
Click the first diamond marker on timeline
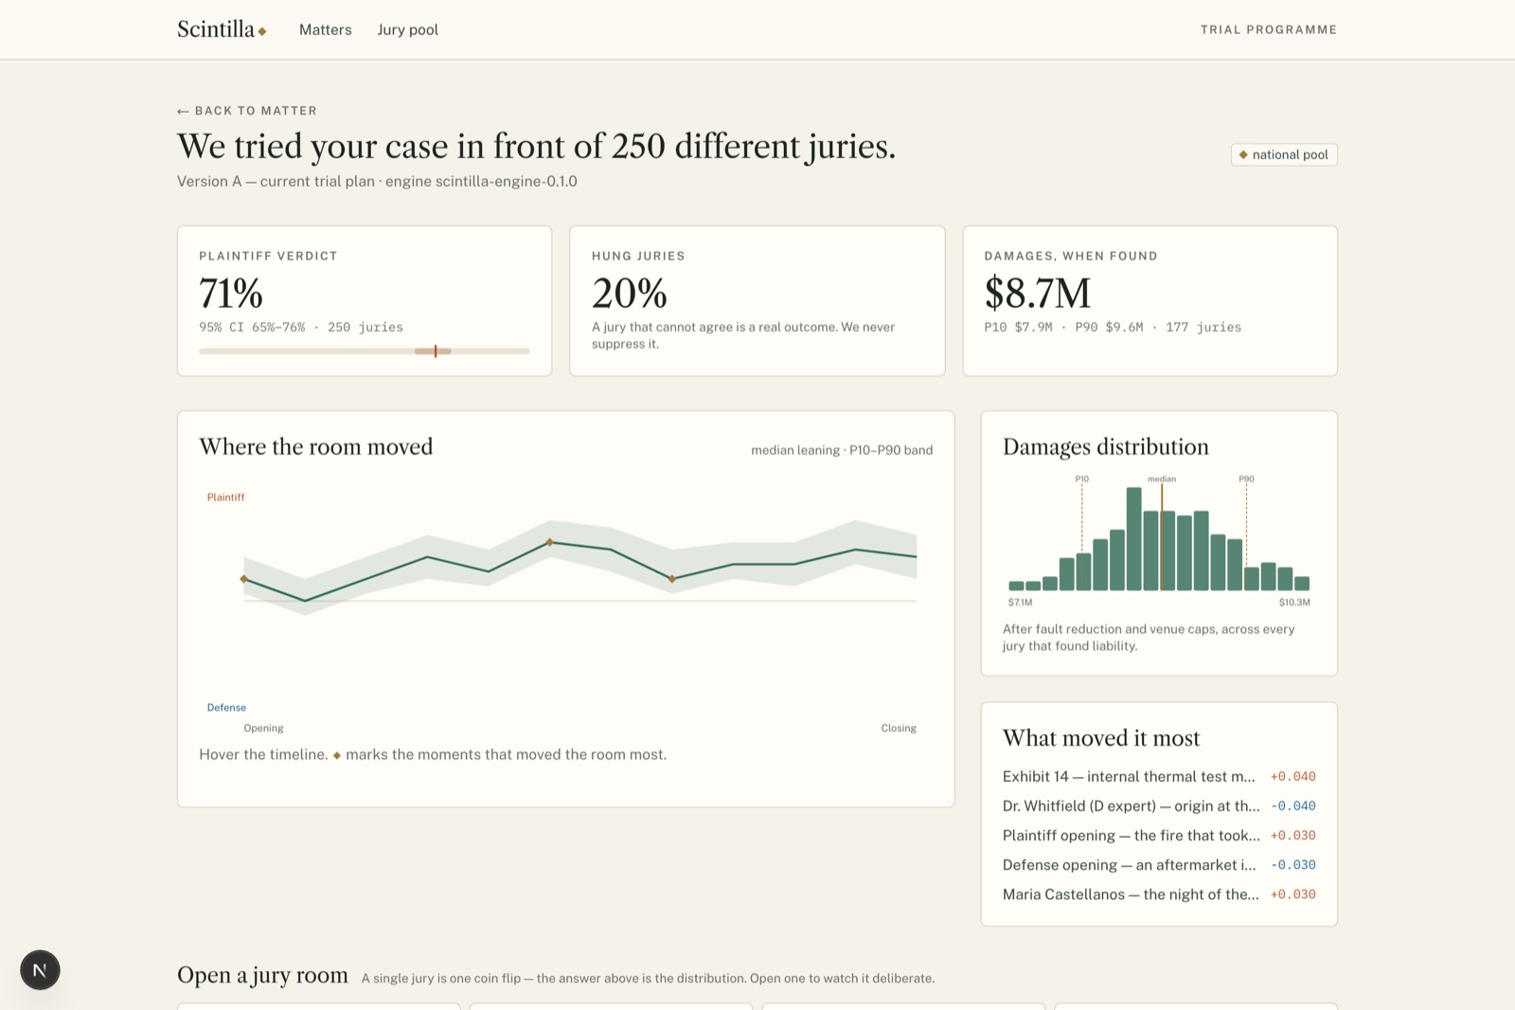244,579
